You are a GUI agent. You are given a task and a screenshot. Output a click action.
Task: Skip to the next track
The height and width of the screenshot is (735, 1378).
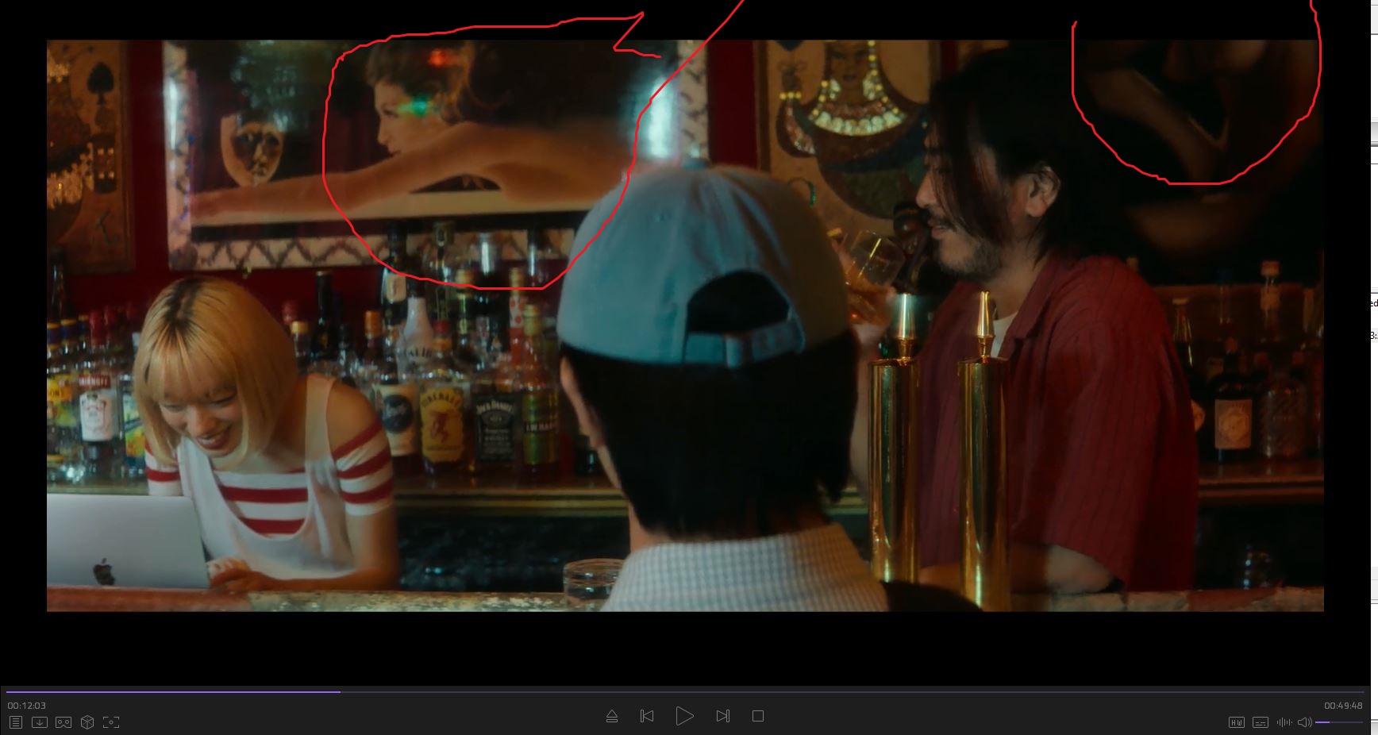click(722, 716)
